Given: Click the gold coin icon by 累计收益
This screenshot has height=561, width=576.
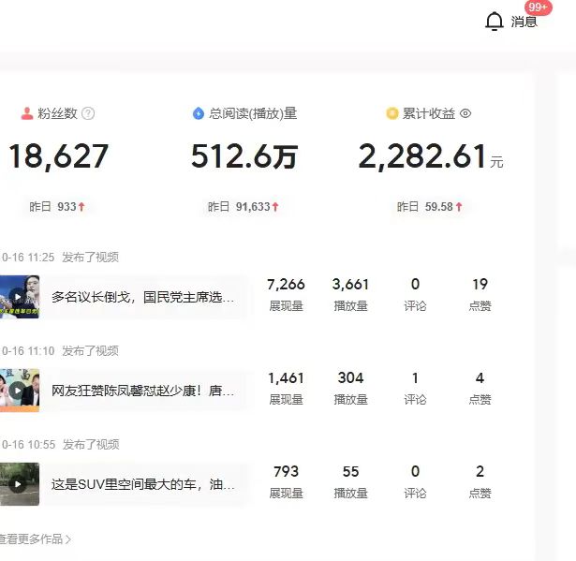Looking at the screenshot, I should click(x=392, y=113).
